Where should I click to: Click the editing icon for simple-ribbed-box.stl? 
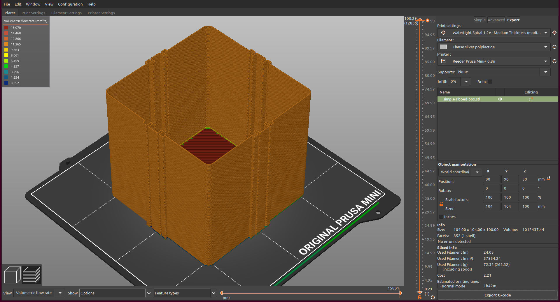coord(531,99)
